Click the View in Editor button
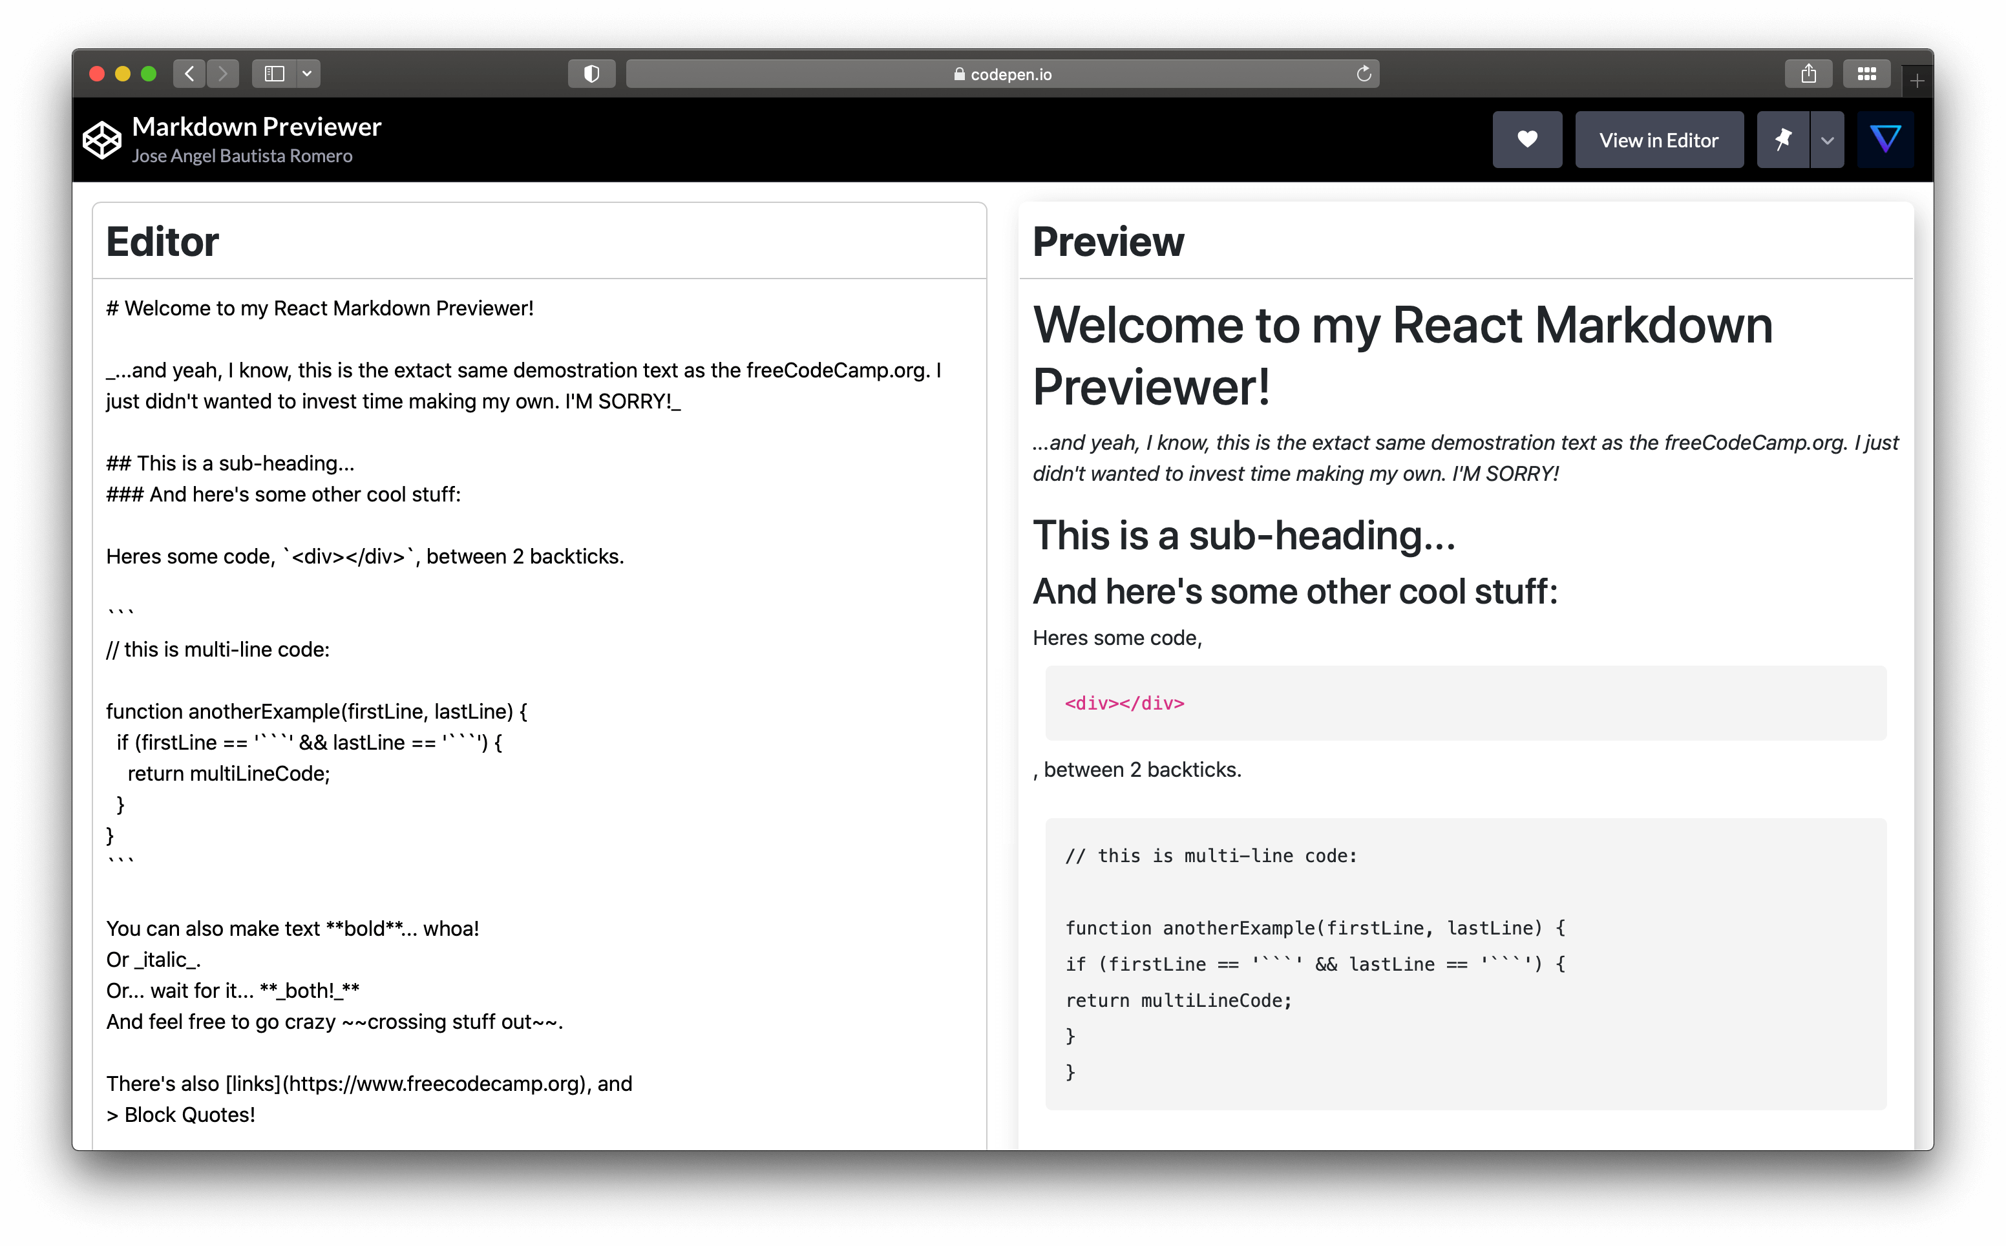This screenshot has width=2006, height=1246. 1658,140
